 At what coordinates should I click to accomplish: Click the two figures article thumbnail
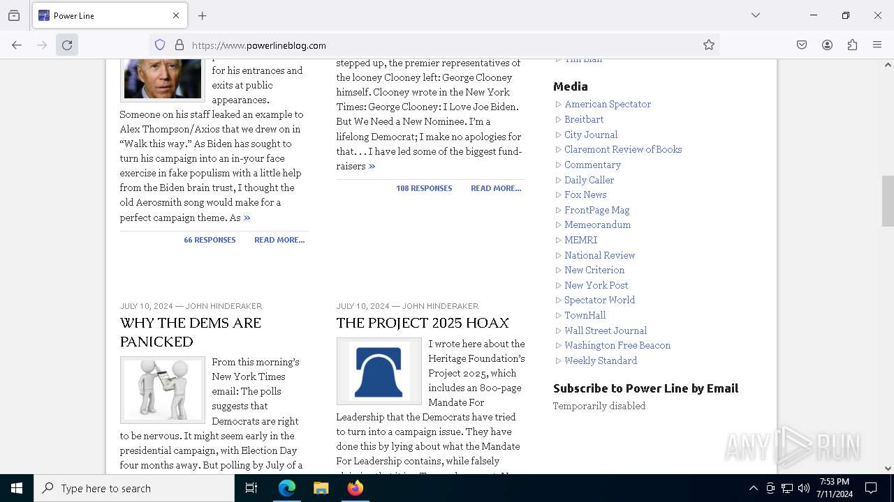click(x=163, y=390)
